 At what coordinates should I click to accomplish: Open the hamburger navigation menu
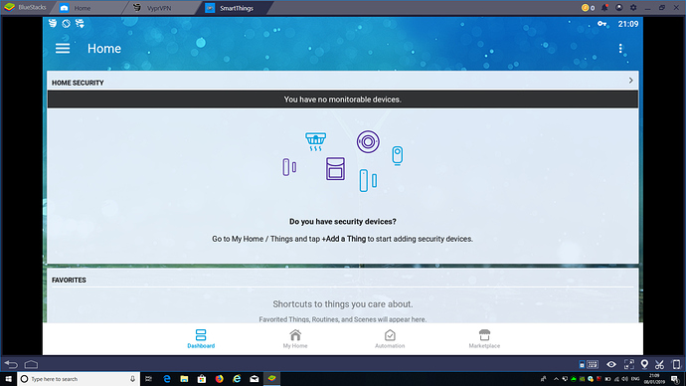pyautogui.click(x=63, y=48)
